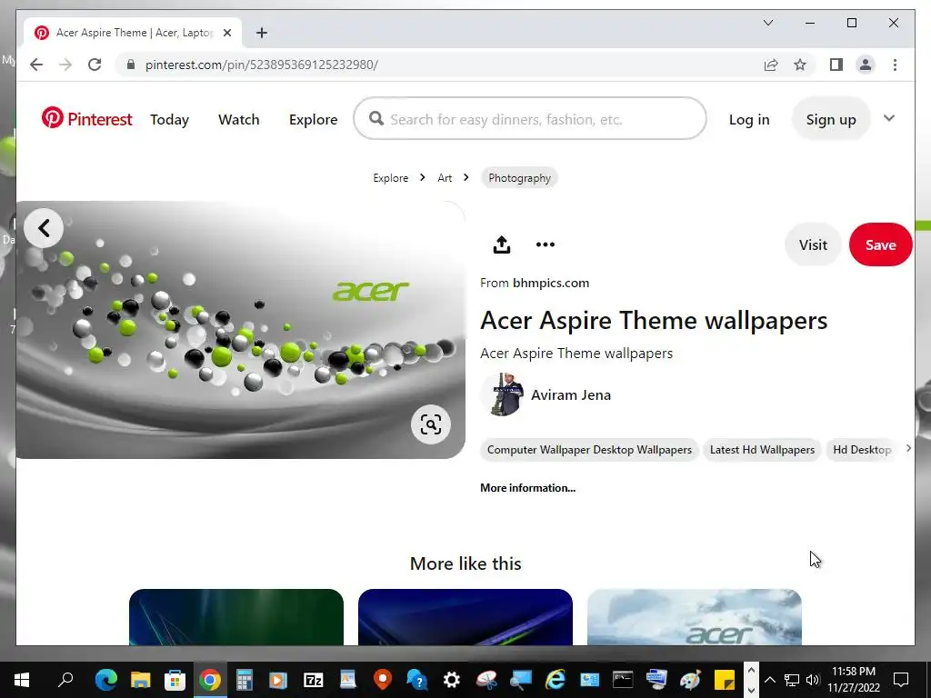Focus the Pinterest search field
This screenshot has width=931, height=698.
coord(530,119)
